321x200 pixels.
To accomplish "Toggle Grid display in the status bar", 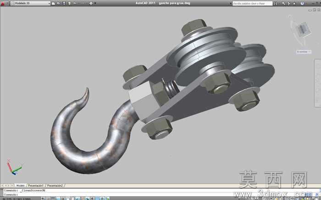I will (53, 198).
